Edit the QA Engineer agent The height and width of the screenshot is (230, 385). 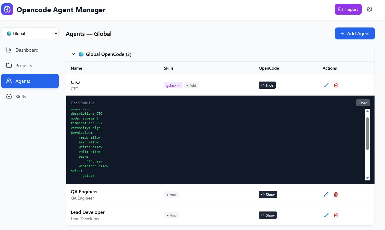[x=326, y=194]
